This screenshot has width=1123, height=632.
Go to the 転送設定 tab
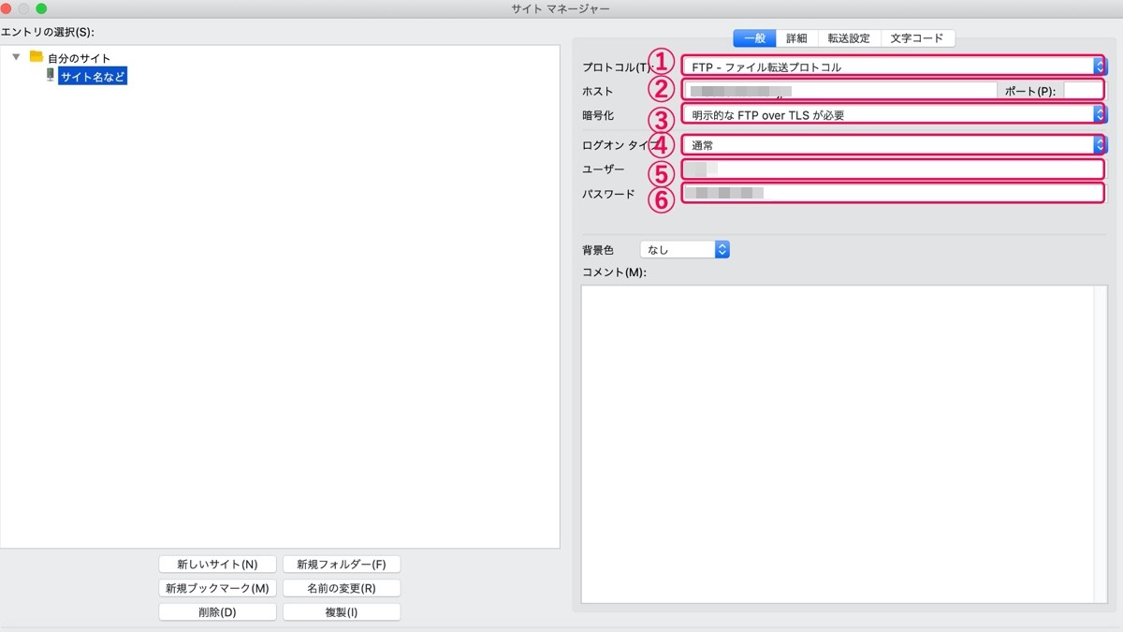[849, 38]
